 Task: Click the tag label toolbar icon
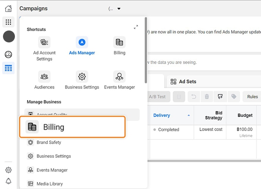(234, 96)
